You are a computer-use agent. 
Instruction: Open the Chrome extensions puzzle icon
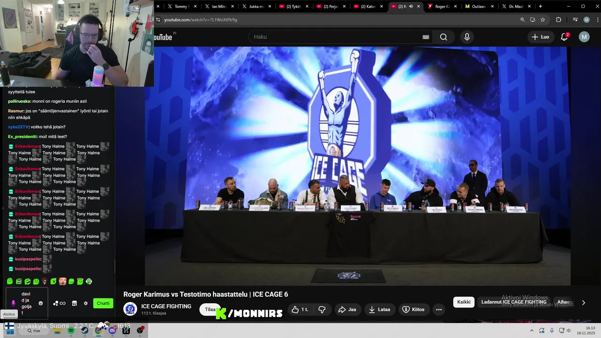pos(558,20)
